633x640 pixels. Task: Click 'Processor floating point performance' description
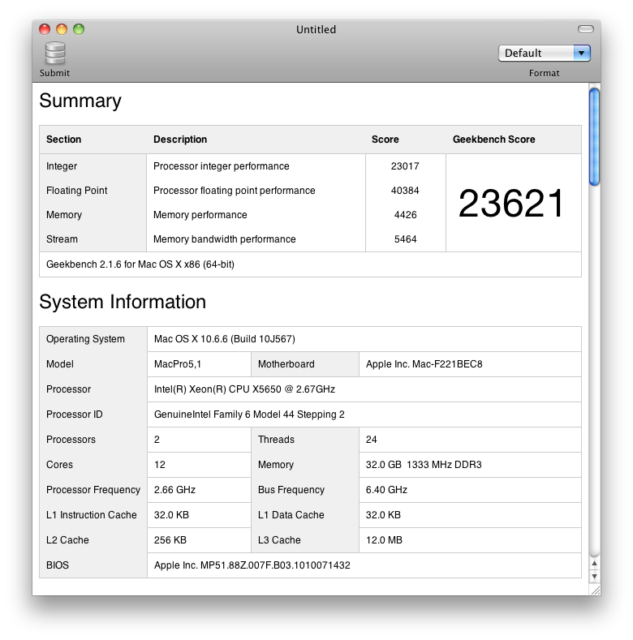tap(235, 191)
